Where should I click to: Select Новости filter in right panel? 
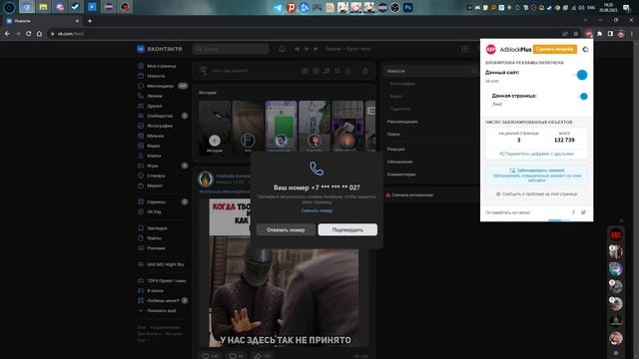[x=430, y=71]
